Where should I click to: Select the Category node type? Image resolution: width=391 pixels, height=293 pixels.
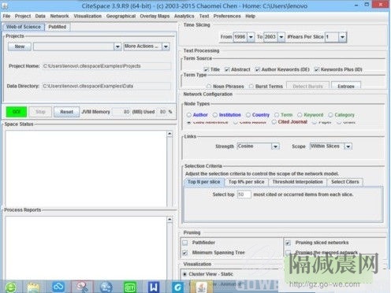[x=330, y=115]
